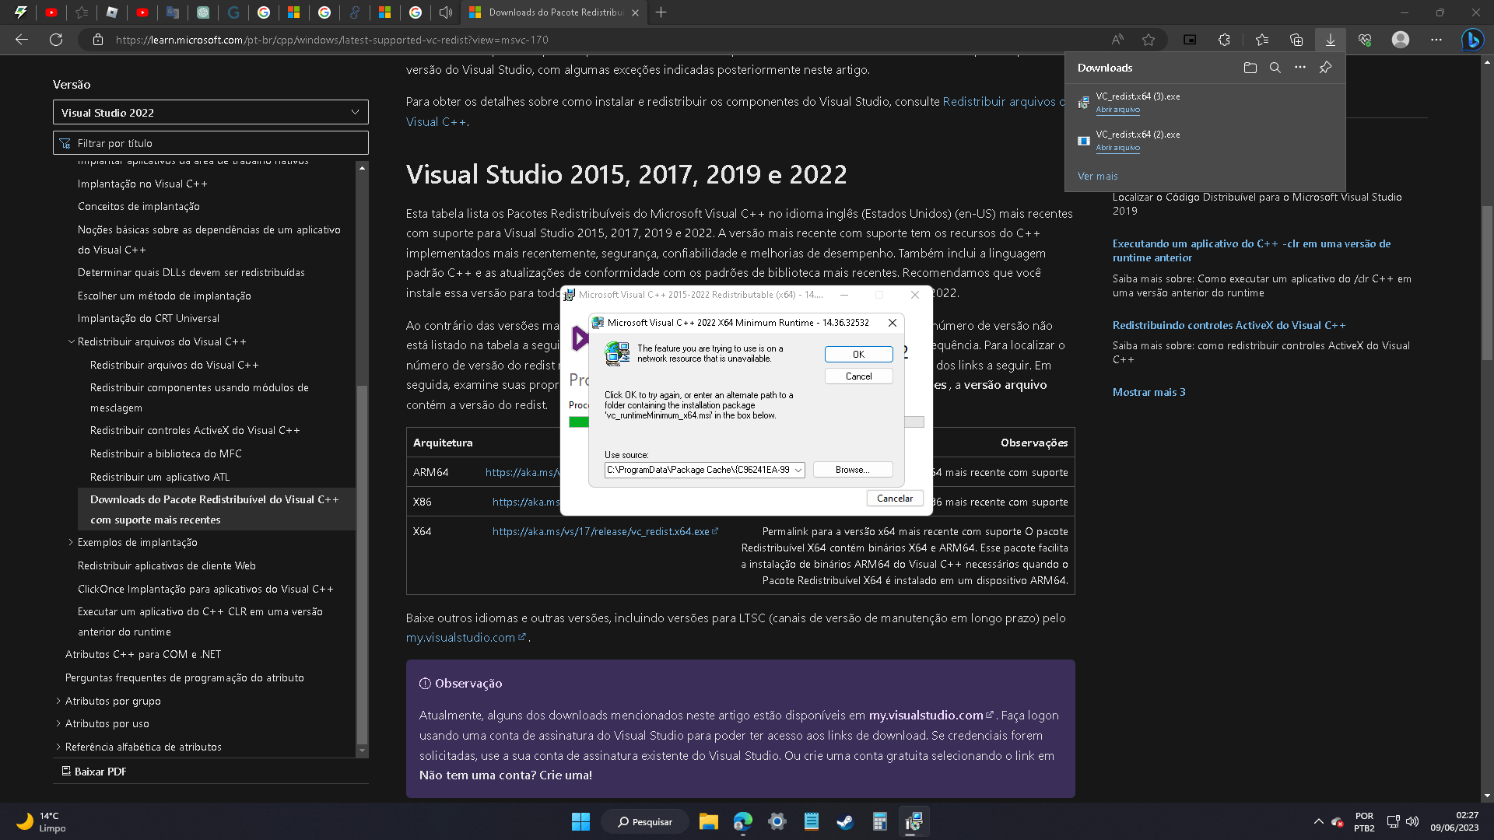
Task: Reload the page with refresh icon
Action: coord(56,40)
